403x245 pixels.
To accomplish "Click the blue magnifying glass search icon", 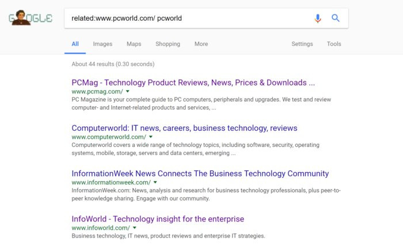I will 336,18.
